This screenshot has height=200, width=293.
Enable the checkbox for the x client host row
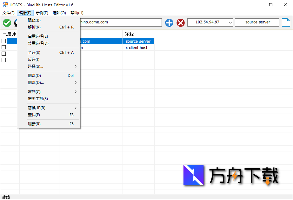pyautogui.click(x=3, y=47)
